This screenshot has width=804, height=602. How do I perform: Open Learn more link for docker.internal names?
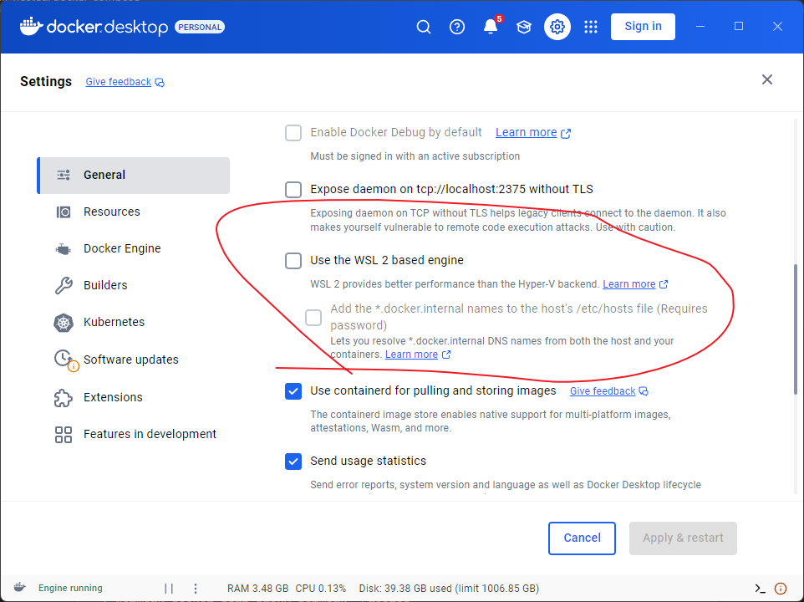pyautogui.click(x=411, y=355)
